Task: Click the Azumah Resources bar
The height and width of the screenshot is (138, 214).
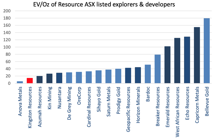Action: pyautogui.click(x=40, y=80)
